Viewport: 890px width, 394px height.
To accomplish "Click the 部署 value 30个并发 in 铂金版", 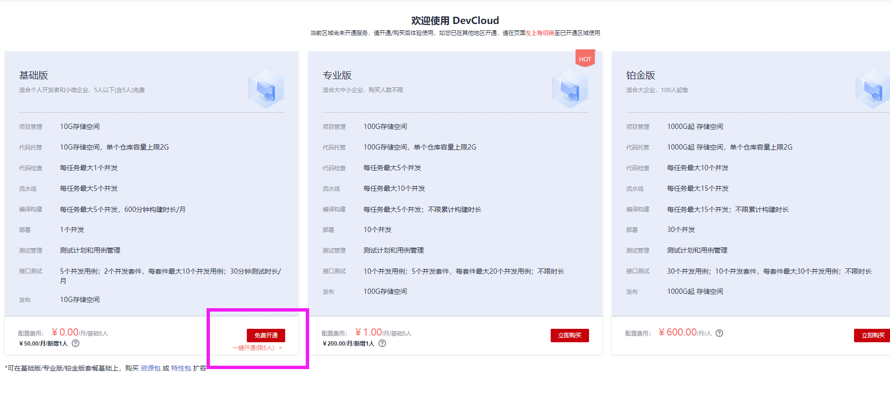I will (x=681, y=230).
